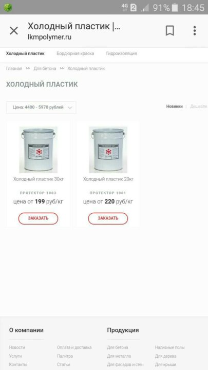Switch to Бордюрная краска tab
Viewport: 208px width, 370px height.
[75, 53]
